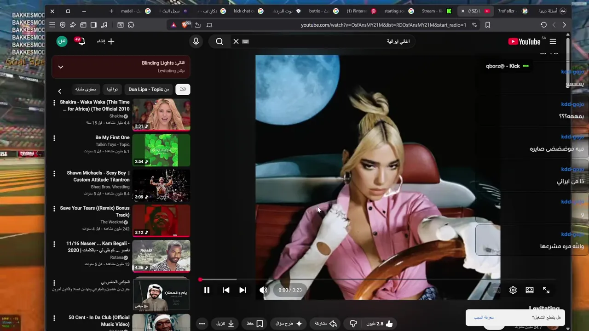Open options for Shawn Michaels Sexy Boy

coord(54,174)
